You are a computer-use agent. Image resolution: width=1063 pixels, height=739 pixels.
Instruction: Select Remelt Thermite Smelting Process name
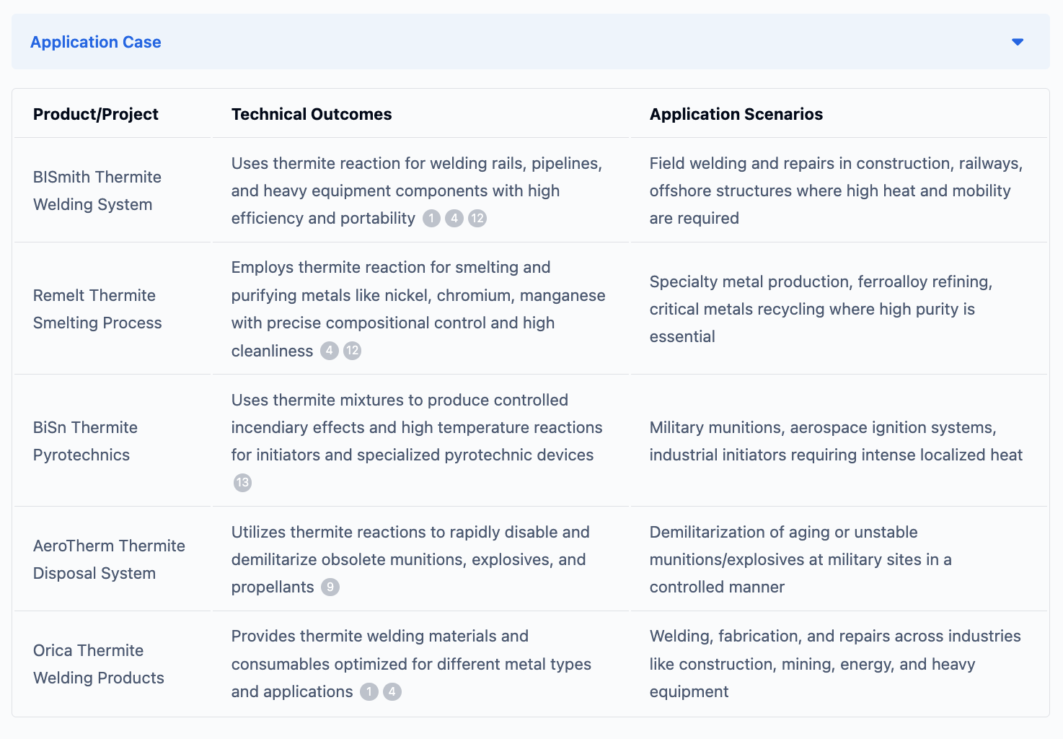(x=97, y=309)
